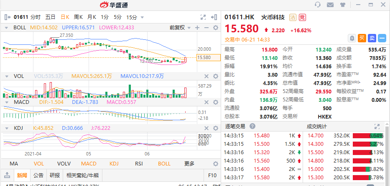Click the orange Buy button
This screenshot has height=186, width=390.
pos(362,38)
